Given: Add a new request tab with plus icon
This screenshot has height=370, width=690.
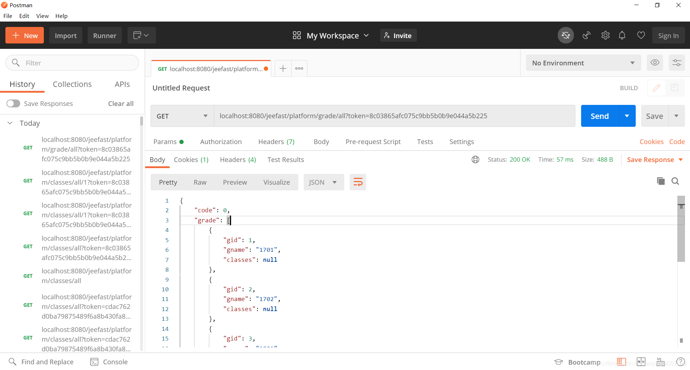Looking at the screenshot, I should point(283,68).
